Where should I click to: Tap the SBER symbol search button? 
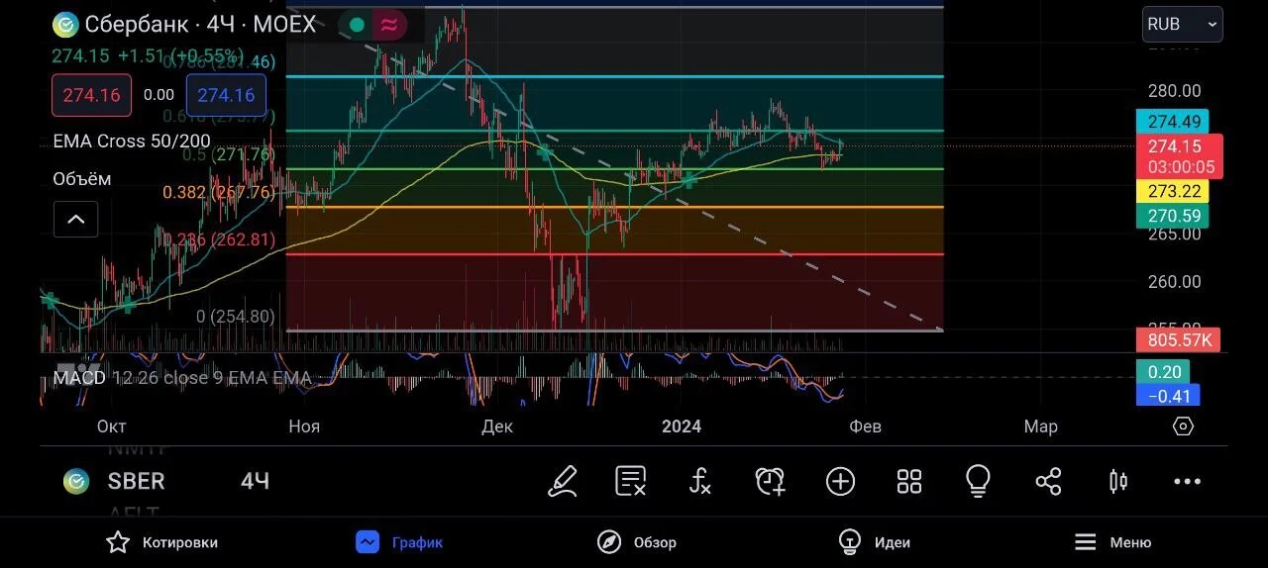pyautogui.click(x=136, y=482)
